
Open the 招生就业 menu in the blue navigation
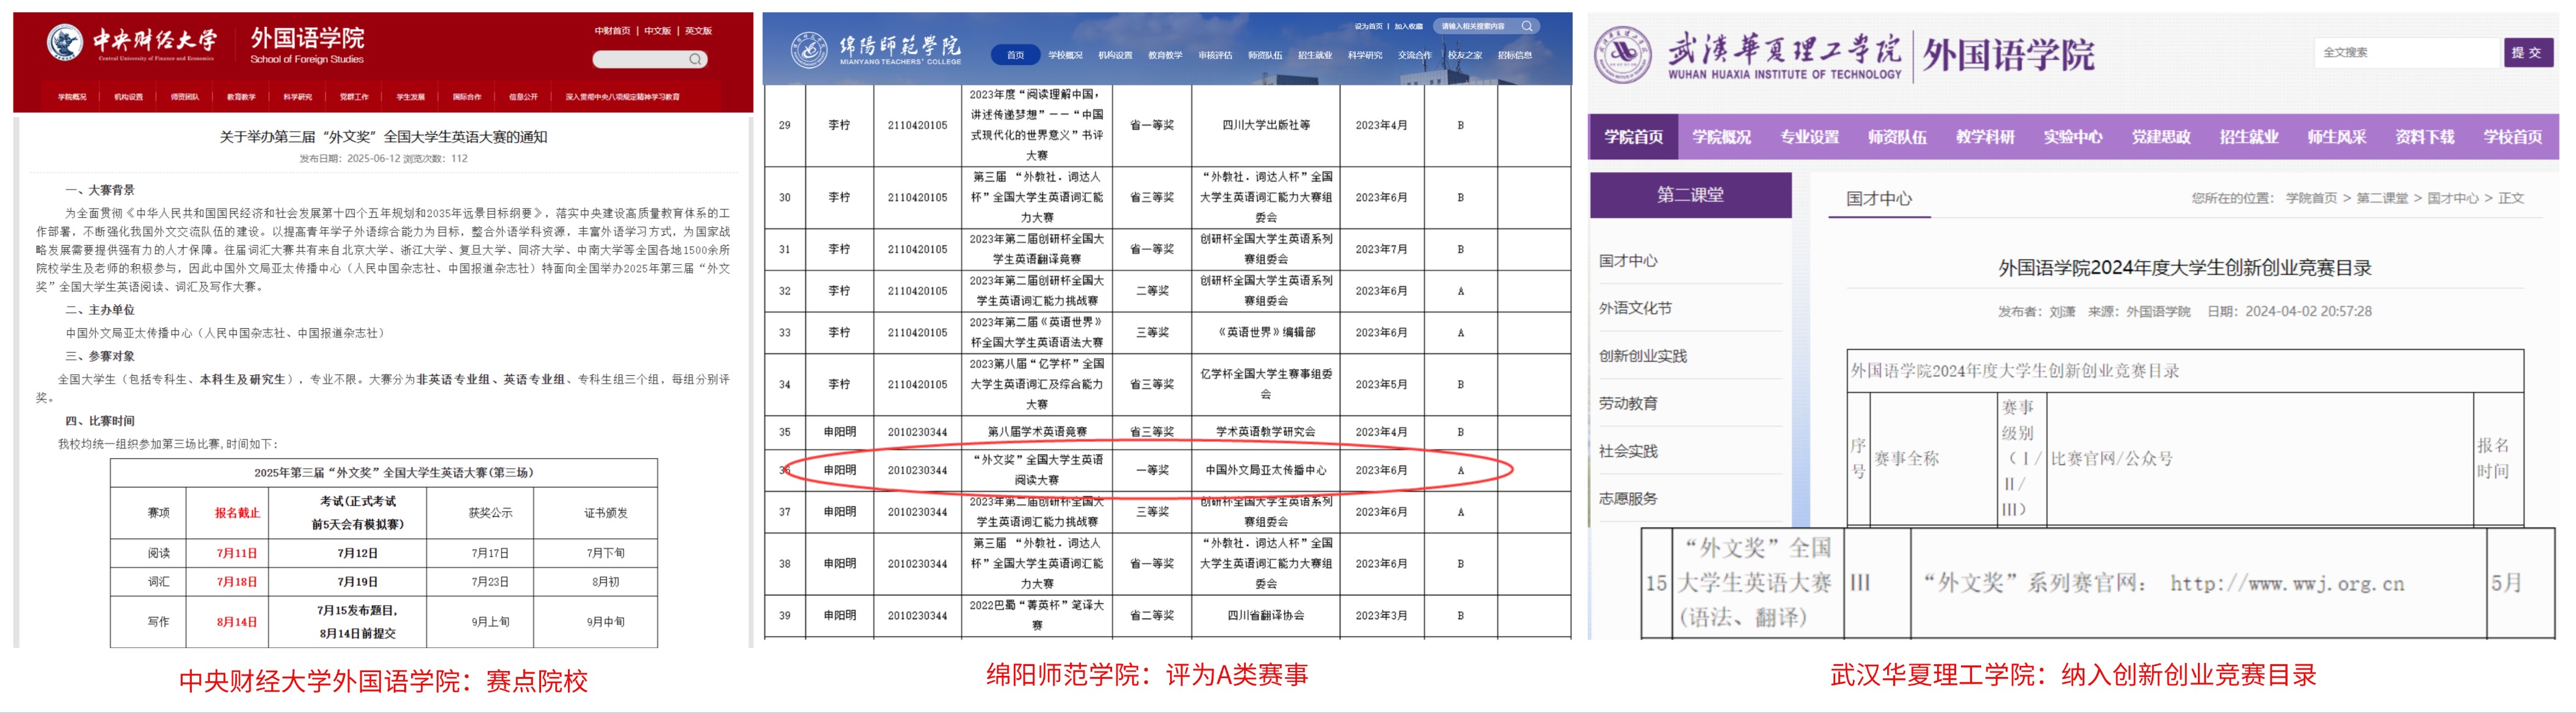(1314, 55)
